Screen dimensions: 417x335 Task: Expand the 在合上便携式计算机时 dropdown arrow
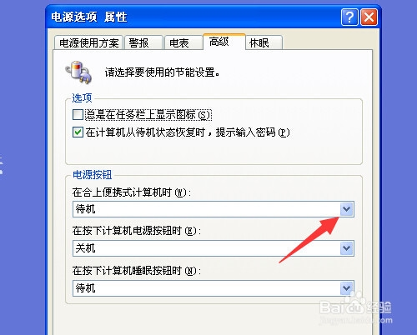pyautogui.click(x=346, y=209)
